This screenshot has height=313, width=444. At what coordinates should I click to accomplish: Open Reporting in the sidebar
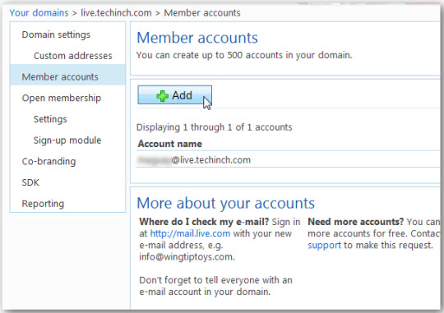pos(43,204)
